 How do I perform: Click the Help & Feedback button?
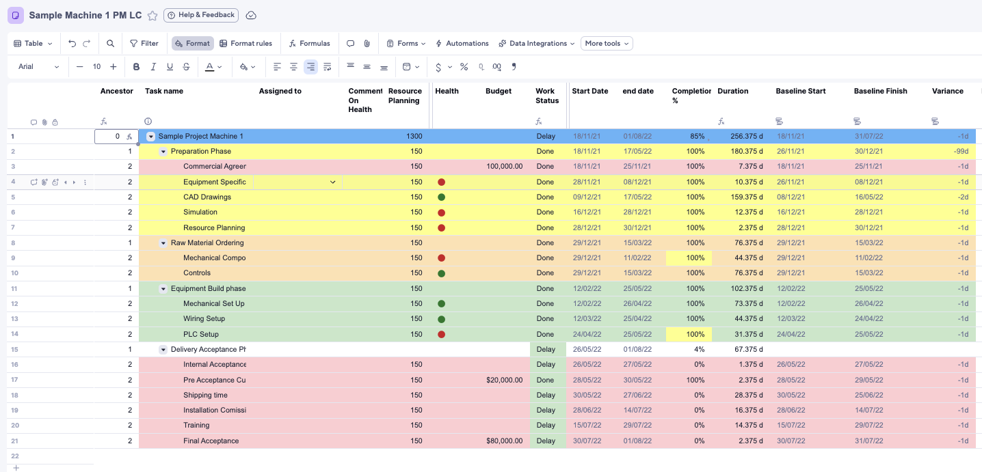pyautogui.click(x=201, y=15)
